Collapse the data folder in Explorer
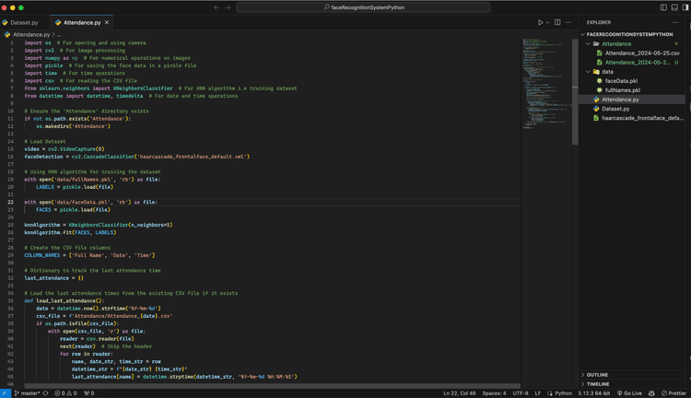691x398 pixels. tap(606, 71)
